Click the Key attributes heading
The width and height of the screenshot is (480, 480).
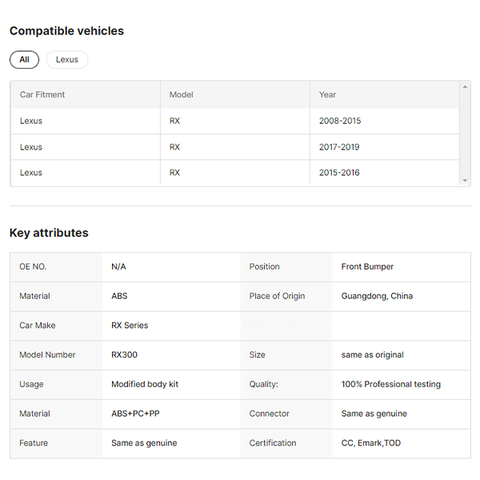(49, 233)
